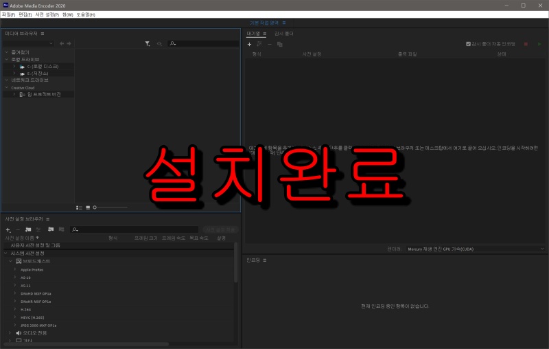Expand the HEVC (H.265) presets
Screen dimensions: 549x349
coord(14,317)
